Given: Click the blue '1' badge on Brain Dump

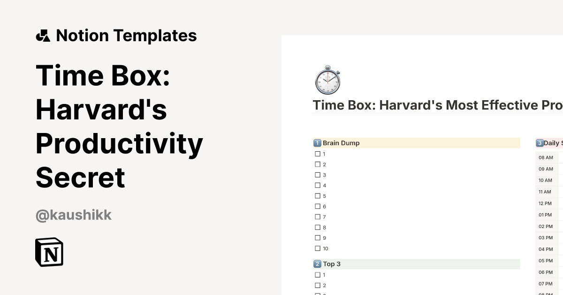Looking at the screenshot, I should (x=318, y=143).
